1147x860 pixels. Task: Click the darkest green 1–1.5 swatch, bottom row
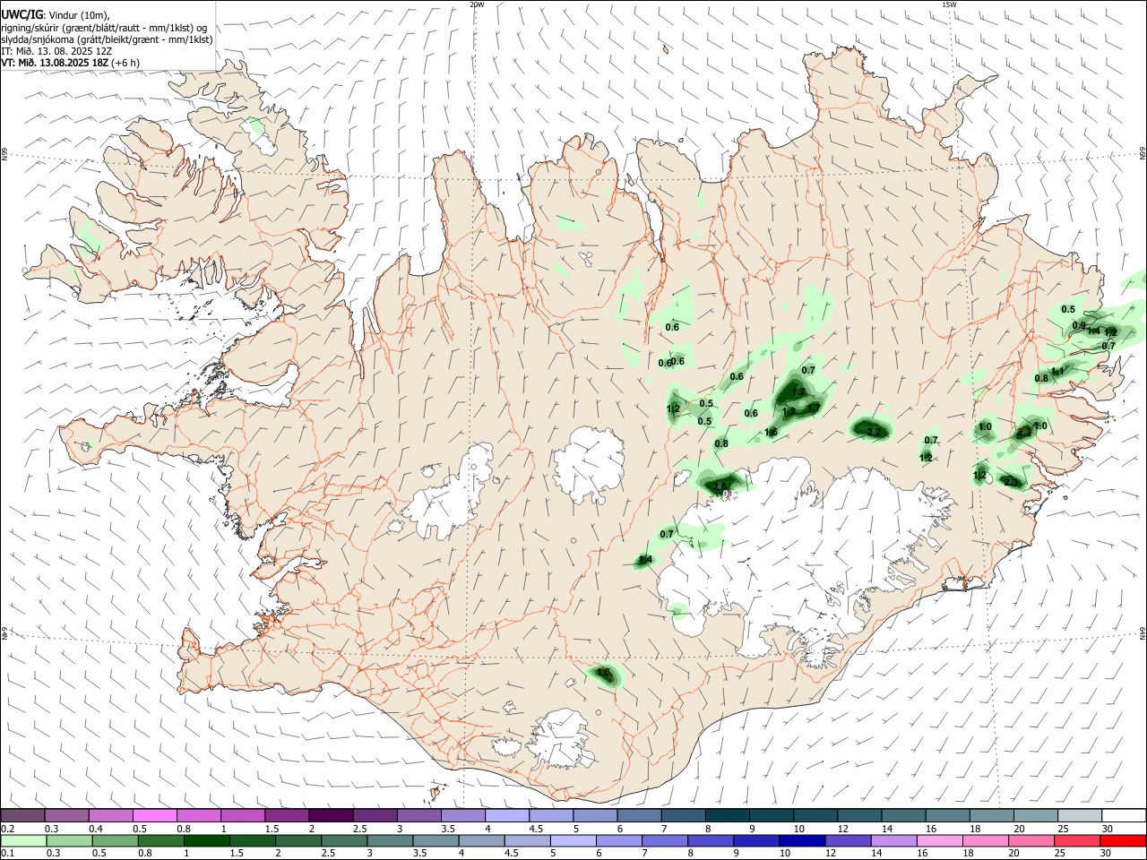pos(207,841)
